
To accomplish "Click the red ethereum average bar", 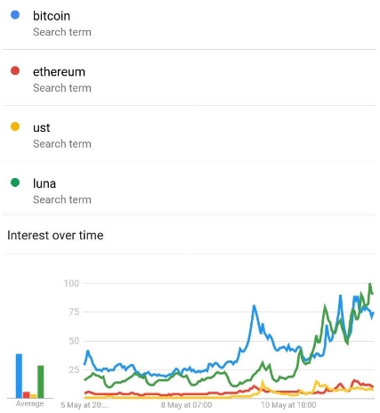I will point(27,395).
